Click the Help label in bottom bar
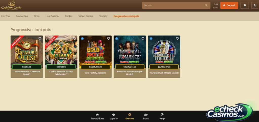This screenshot has height=122, width=259. pyautogui.click(x=162, y=118)
